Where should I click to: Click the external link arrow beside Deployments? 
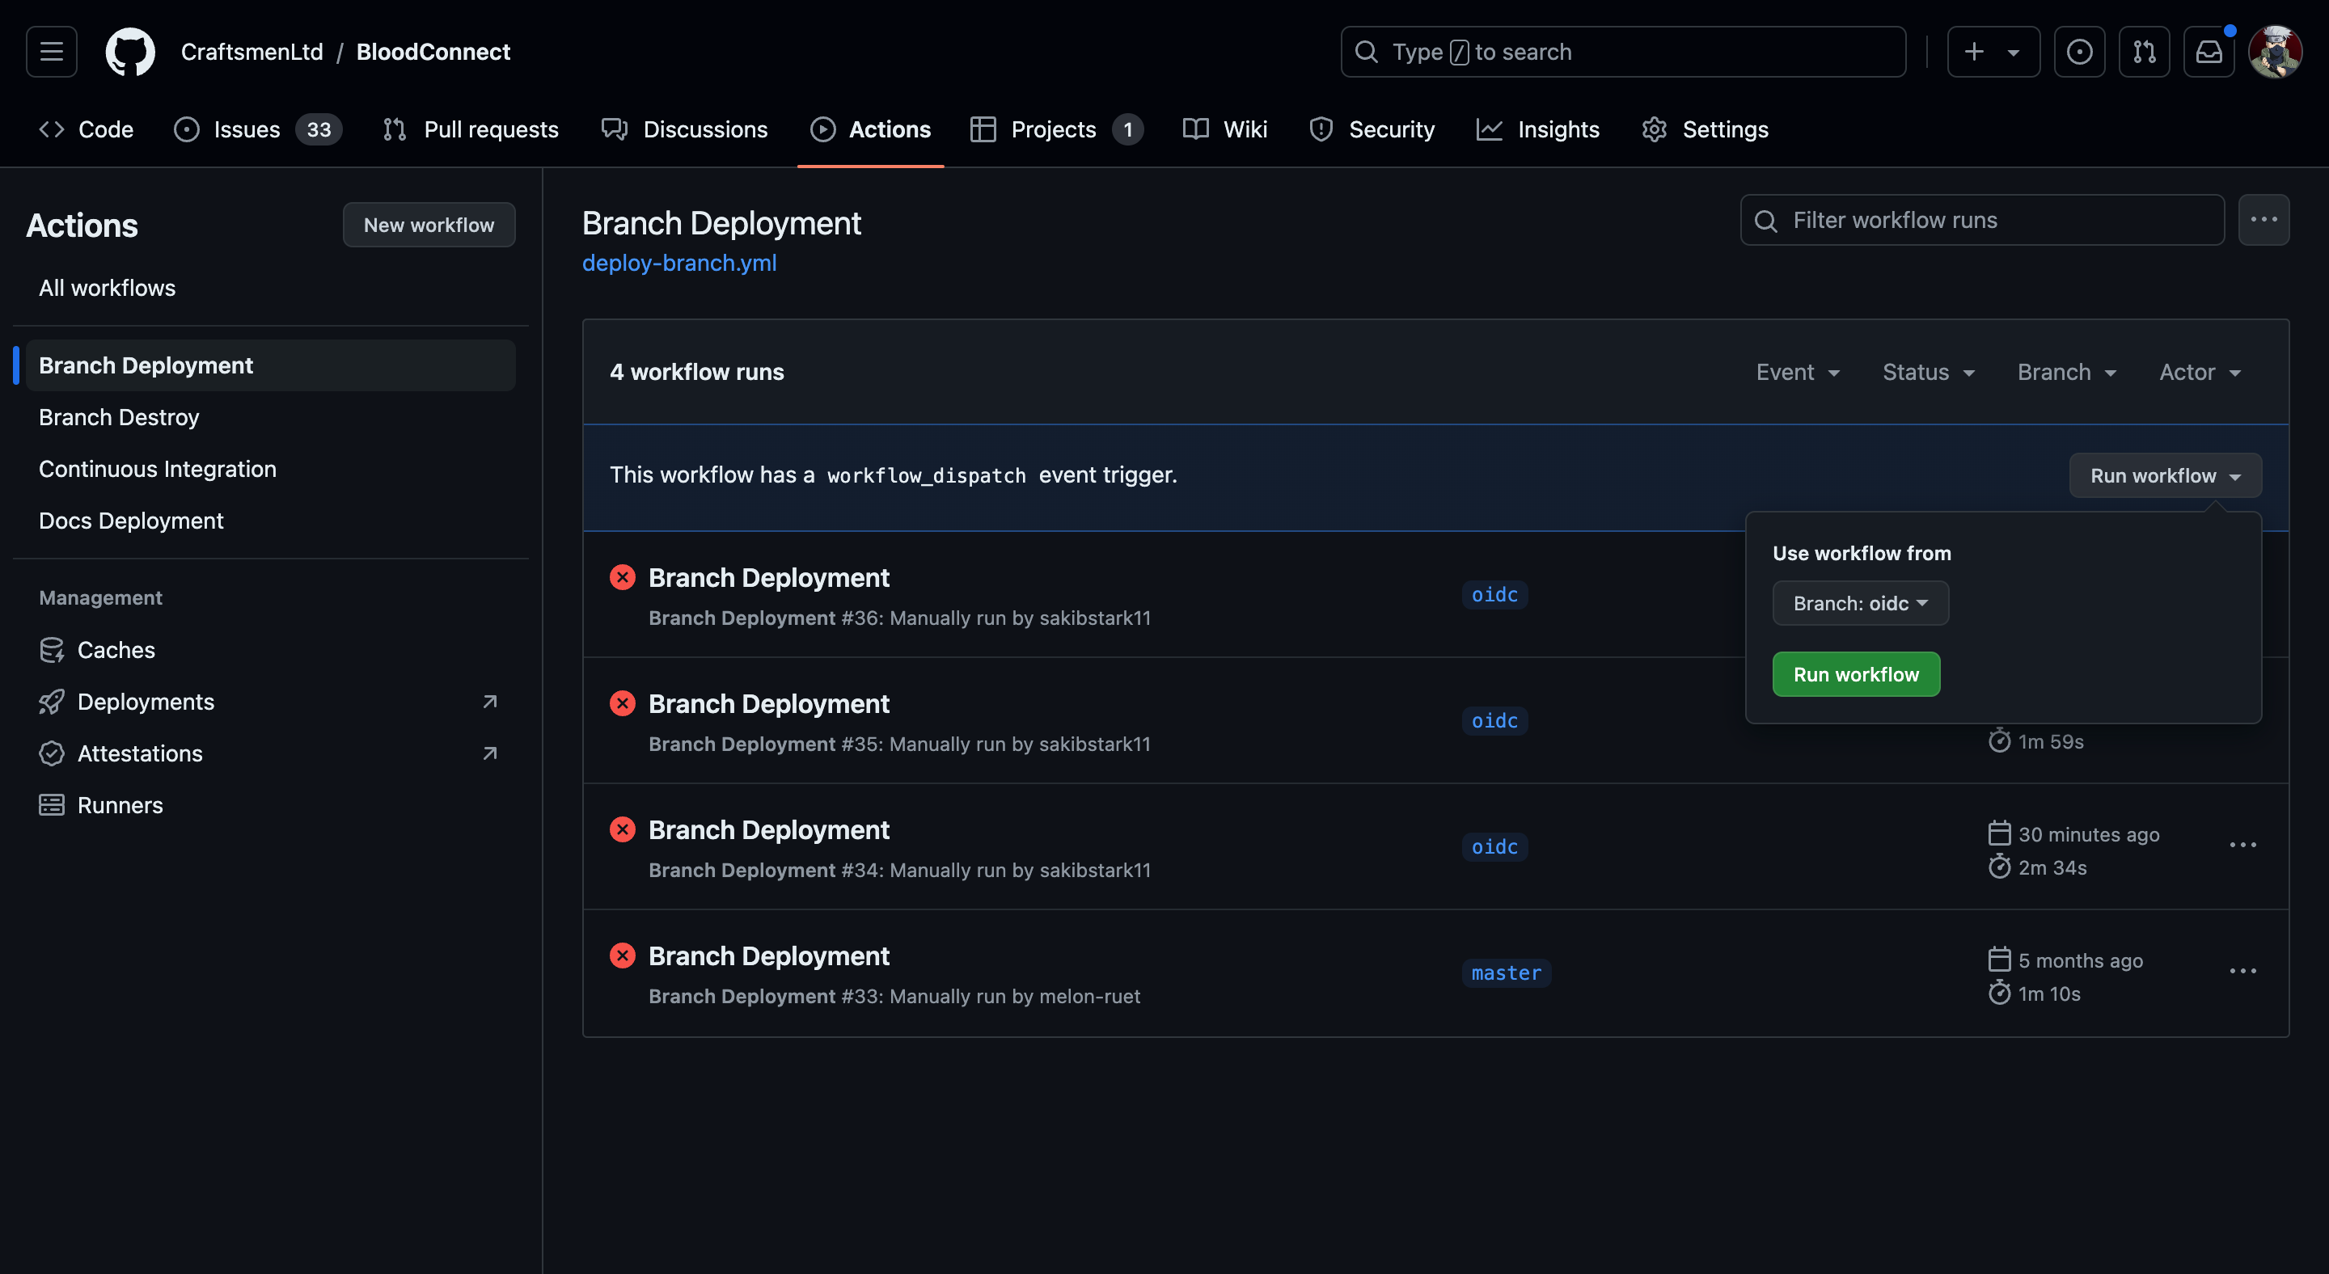pos(490,701)
